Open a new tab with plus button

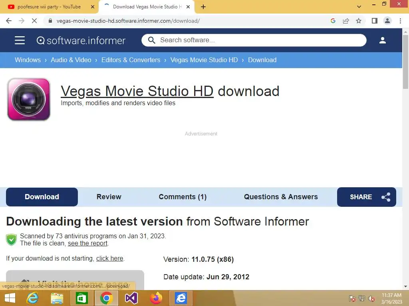(x=203, y=7)
